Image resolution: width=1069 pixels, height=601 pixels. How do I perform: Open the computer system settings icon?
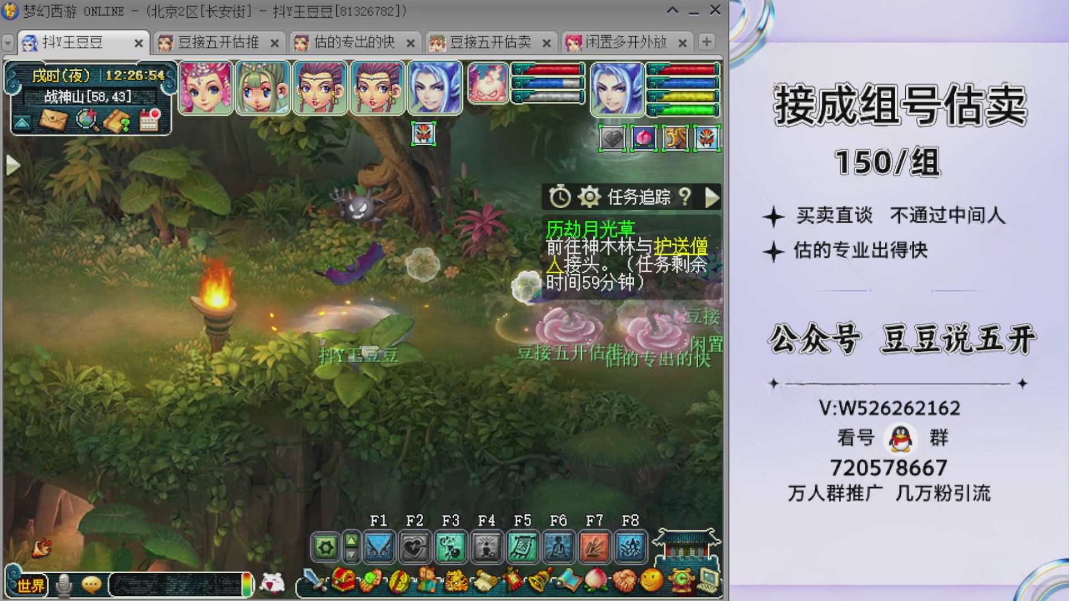click(x=709, y=582)
